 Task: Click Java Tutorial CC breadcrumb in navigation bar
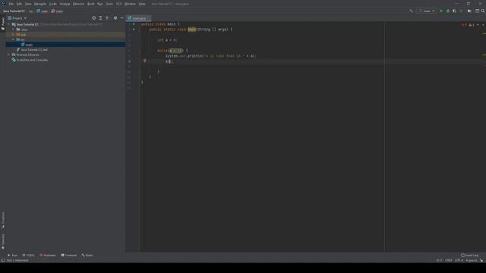click(14, 11)
